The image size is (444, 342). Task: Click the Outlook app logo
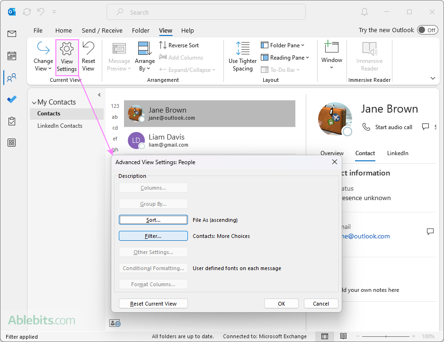(12, 12)
